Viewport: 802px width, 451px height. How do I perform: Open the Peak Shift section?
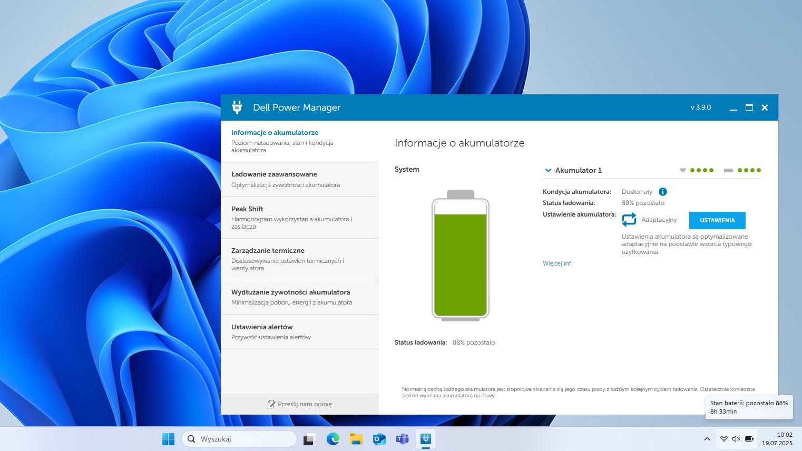pos(300,218)
